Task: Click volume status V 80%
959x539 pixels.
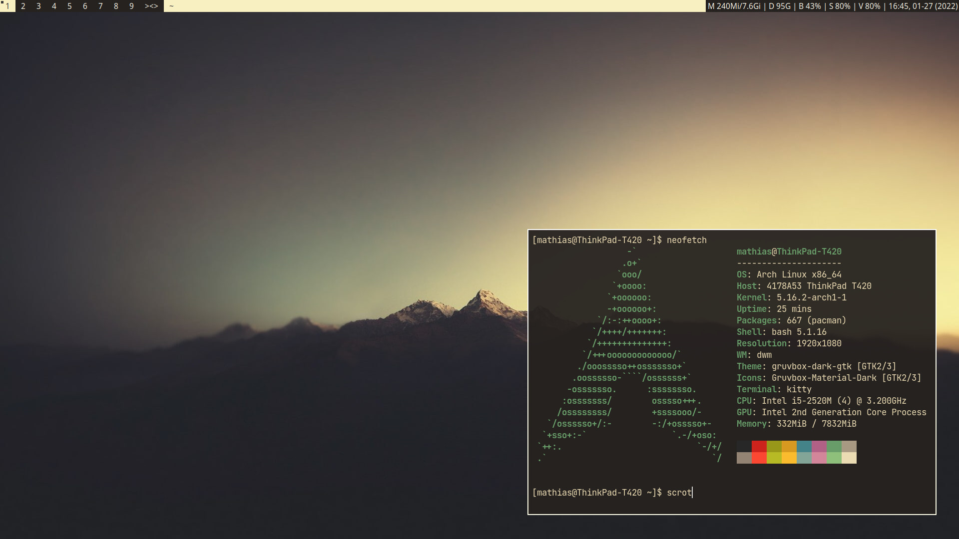Action: coord(869,6)
